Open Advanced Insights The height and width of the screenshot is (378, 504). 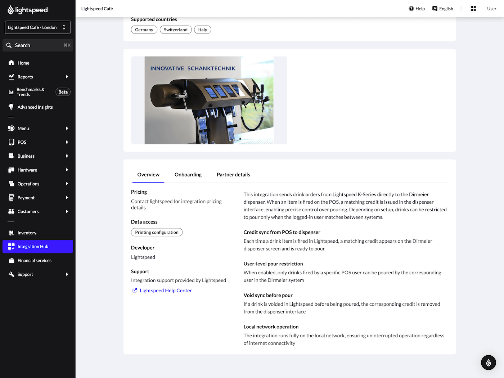35,107
